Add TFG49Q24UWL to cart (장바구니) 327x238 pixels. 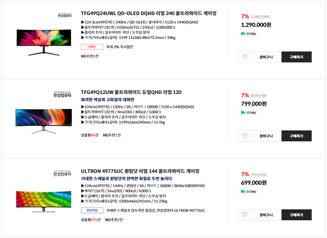[x=266, y=57]
